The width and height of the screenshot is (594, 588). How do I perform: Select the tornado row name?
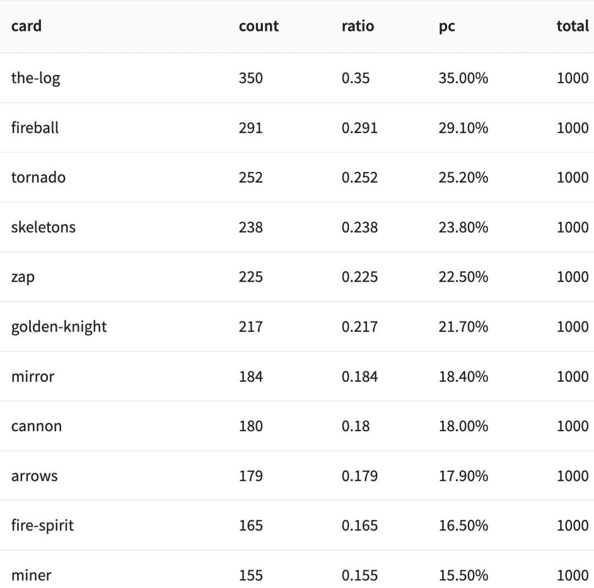[x=38, y=177]
